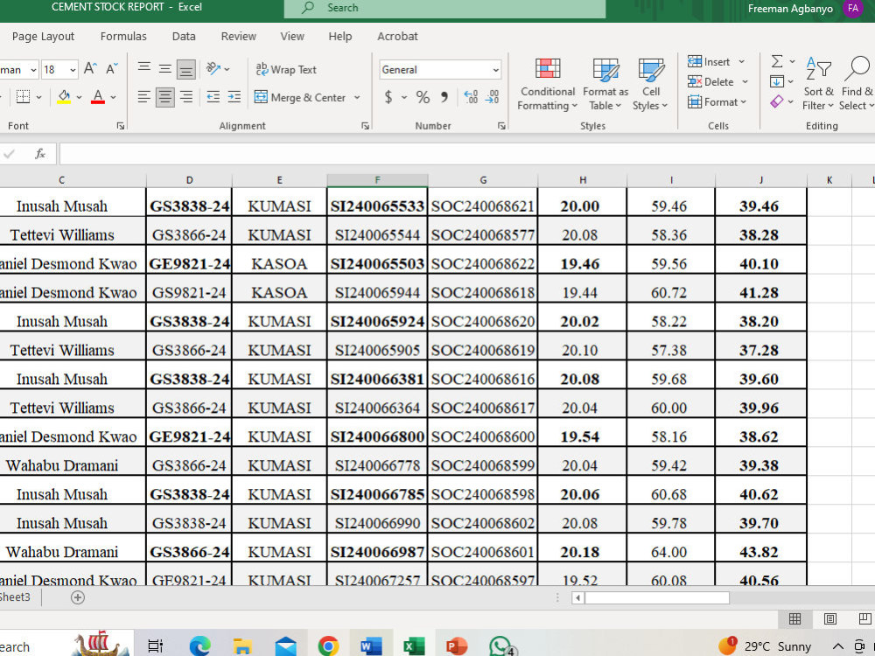The image size is (875, 656).
Task: Open the Merge & Center dropdown arrow
Action: pyautogui.click(x=357, y=98)
